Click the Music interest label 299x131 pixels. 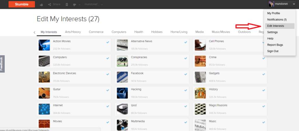click(x=213, y=121)
